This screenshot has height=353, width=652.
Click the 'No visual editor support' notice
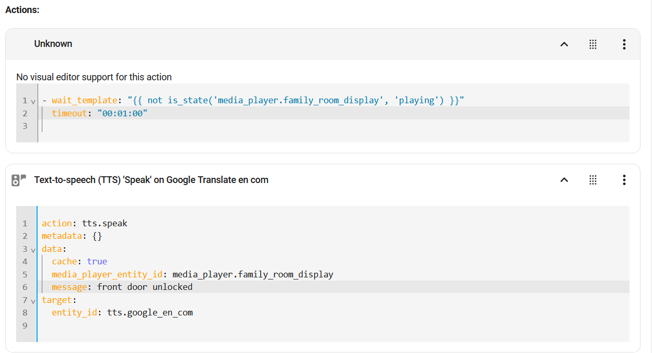(x=94, y=77)
